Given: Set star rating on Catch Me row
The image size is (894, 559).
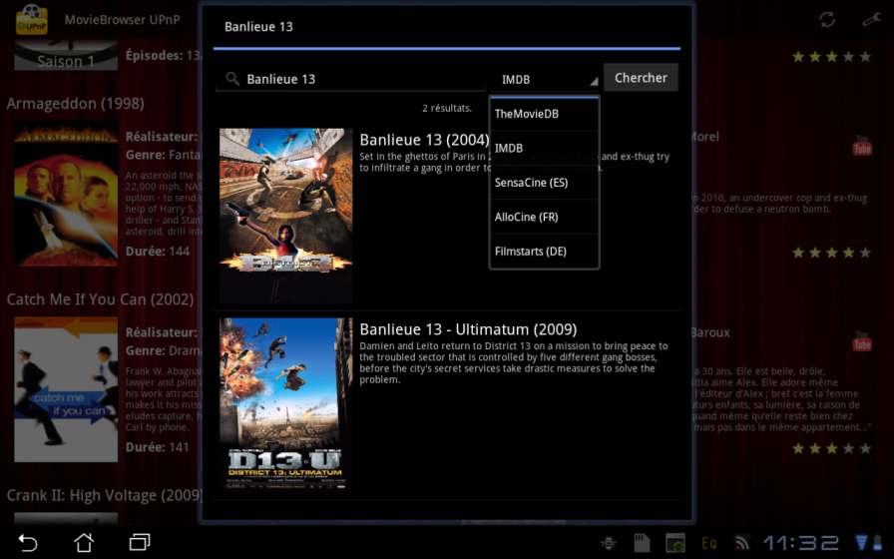Looking at the screenshot, I should click(832, 448).
